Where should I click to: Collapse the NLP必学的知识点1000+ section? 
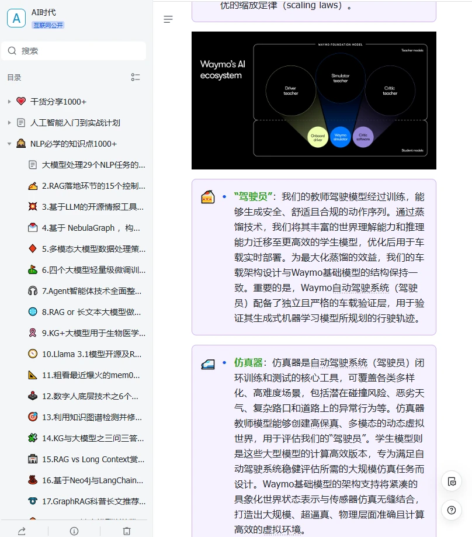click(9, 143)
